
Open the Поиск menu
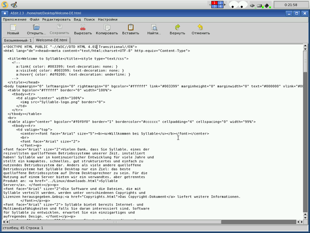[89, 20]
